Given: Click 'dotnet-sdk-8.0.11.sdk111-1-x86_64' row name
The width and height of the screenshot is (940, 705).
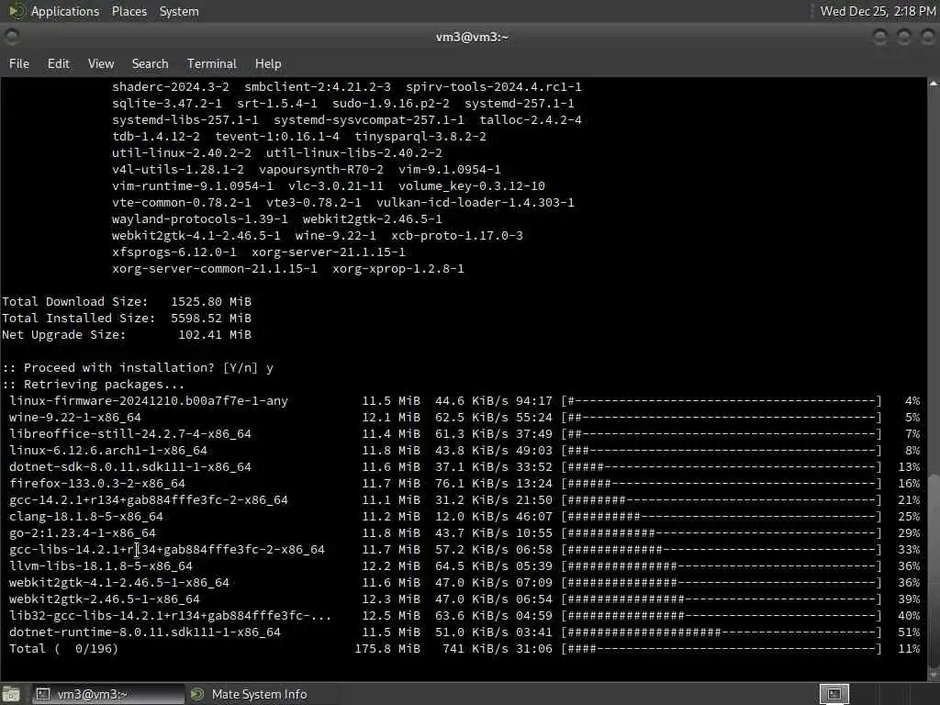Looking at the screenshot, I should 130,467.
